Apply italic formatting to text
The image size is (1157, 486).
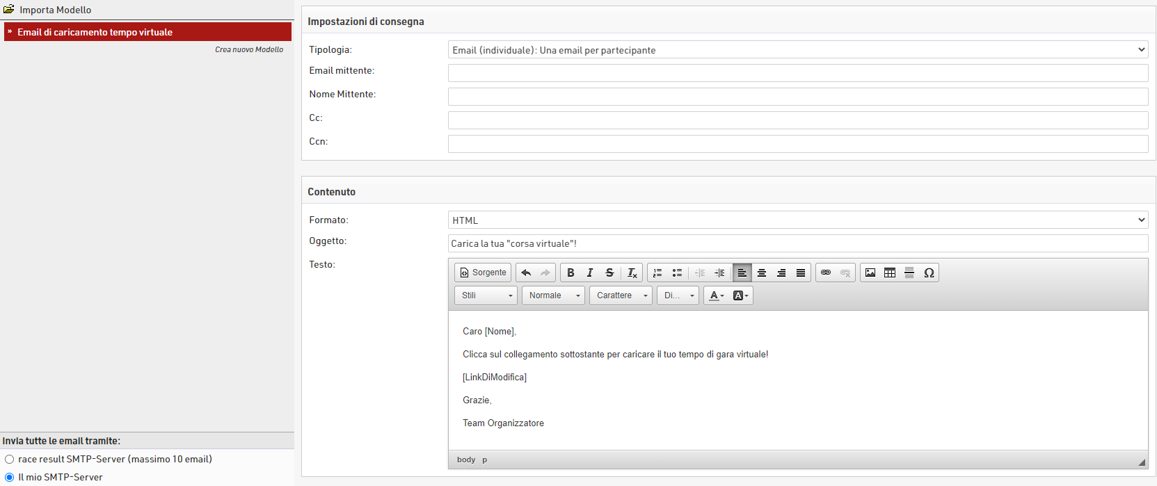[x=590, y=273]
